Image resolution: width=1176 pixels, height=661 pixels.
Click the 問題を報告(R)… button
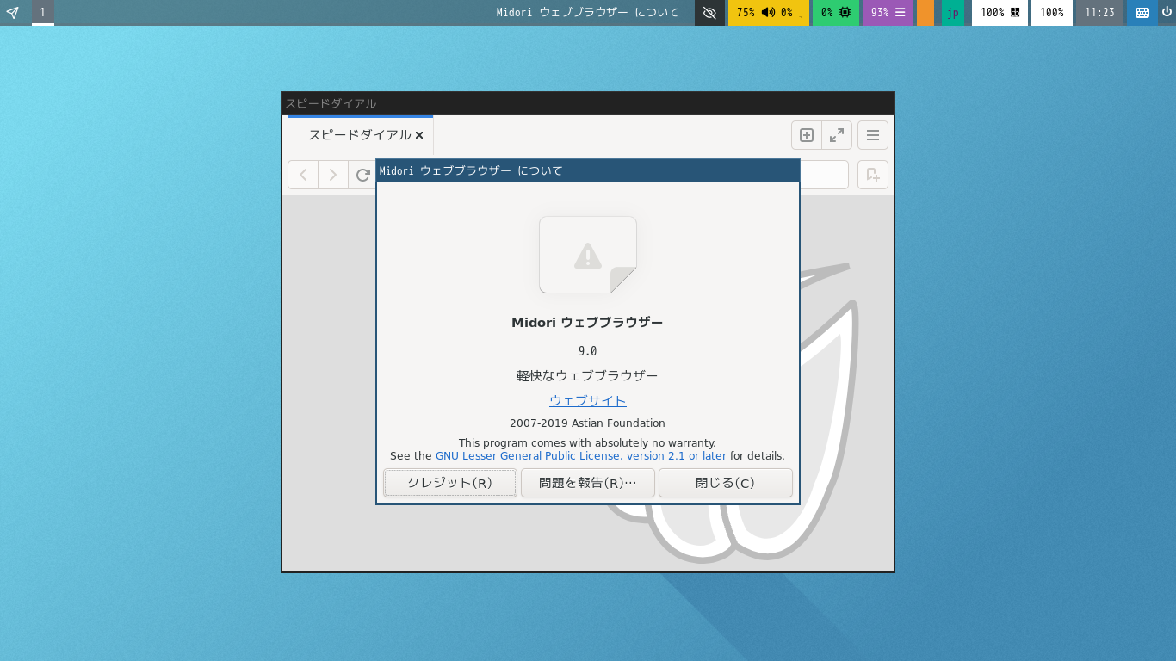point(588,483)
